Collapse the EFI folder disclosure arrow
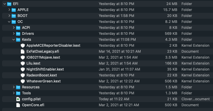The image size is (213, 111). pos(5,4)
